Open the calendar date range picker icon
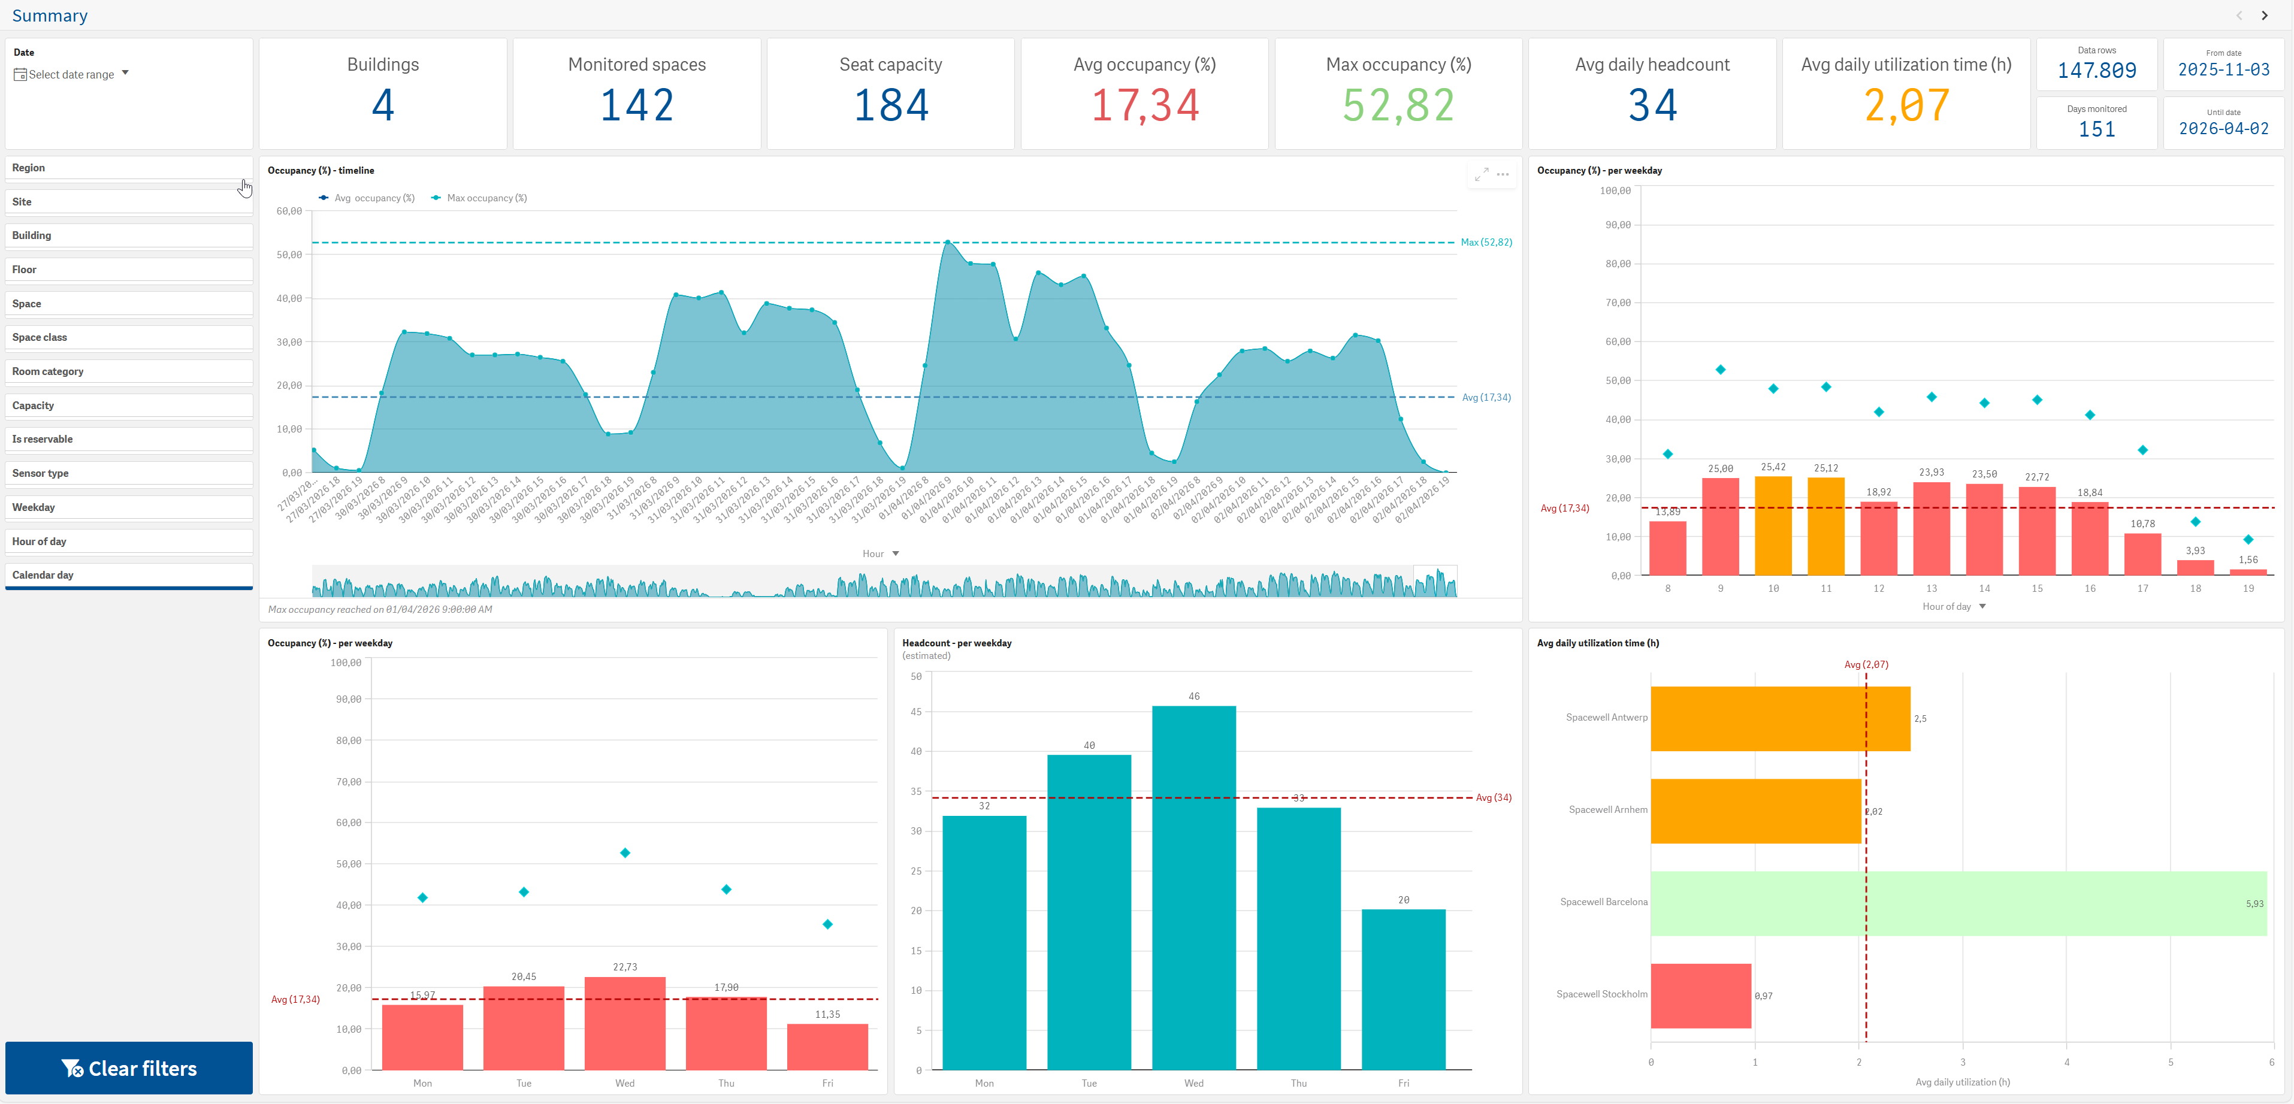Image resolution: width=2294 pixels, height=1104 pixels. [20, 75]
